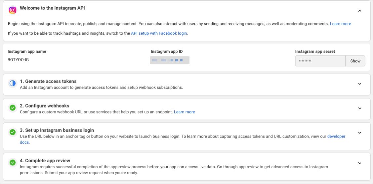Click the Instagram app name label

[27, 51]
